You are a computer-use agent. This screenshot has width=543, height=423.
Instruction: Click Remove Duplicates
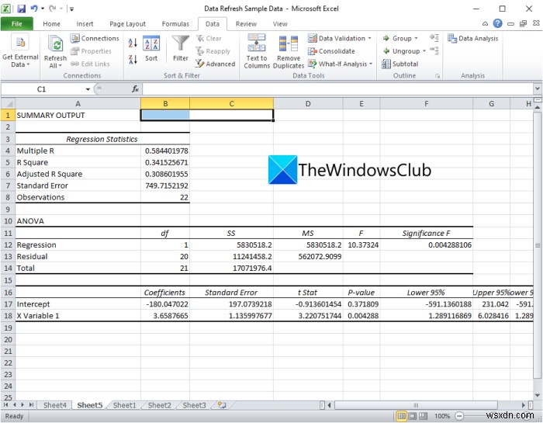[289, 51]
